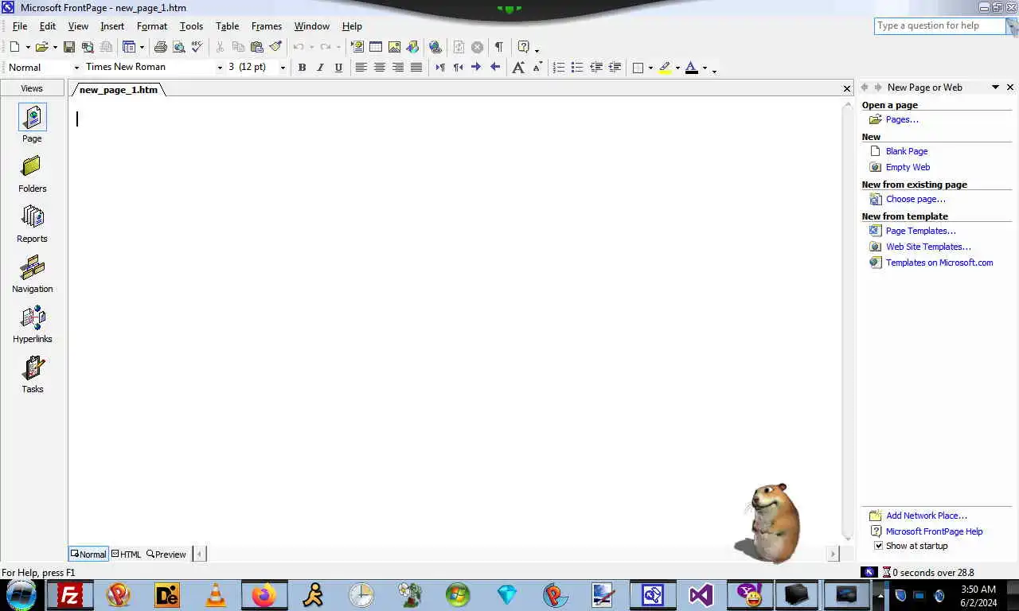Open Tasks view in Views bar
This screenshot has width=1019, height=611.
point(32,376)
